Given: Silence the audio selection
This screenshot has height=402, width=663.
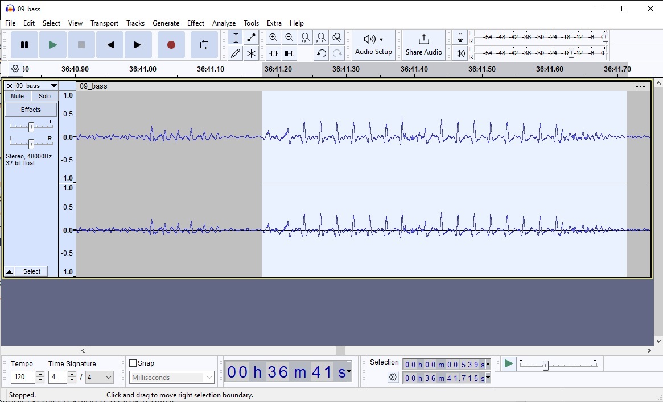Looking at the screenshot, I should click(x=289, y=53).
